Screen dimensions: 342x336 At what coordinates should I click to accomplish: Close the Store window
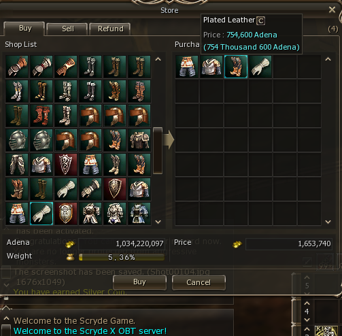point(332,10)
